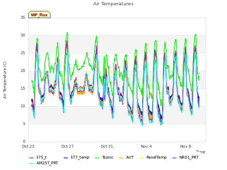Click the blue li77_temp legend swatch

tap(66, 158)
